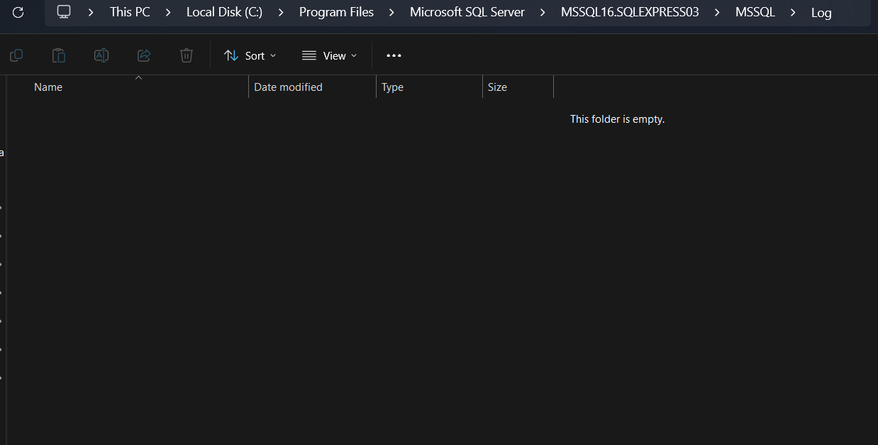Click the Paste clipboard icon
878x445 pixels.
[58, 55]
